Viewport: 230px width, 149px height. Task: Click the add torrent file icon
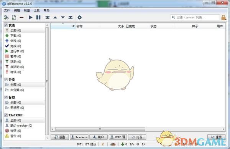(14, 18)
